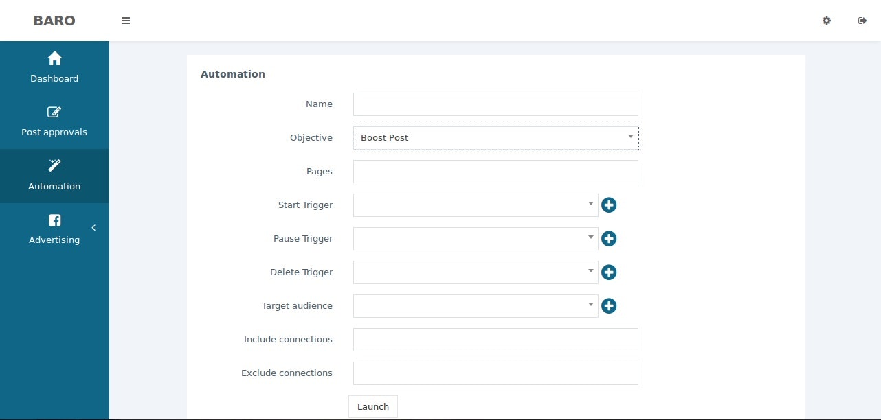Open the Pause Trigger dropdown
881x420 pixels.
click(x=476, y=239)
